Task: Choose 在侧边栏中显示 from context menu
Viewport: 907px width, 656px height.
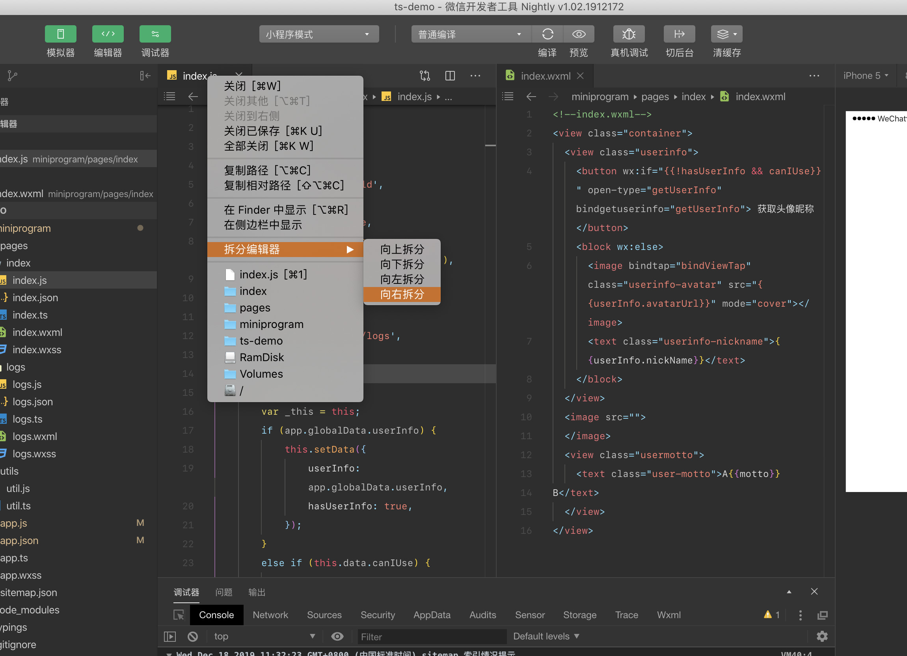Action: (285, 225)
